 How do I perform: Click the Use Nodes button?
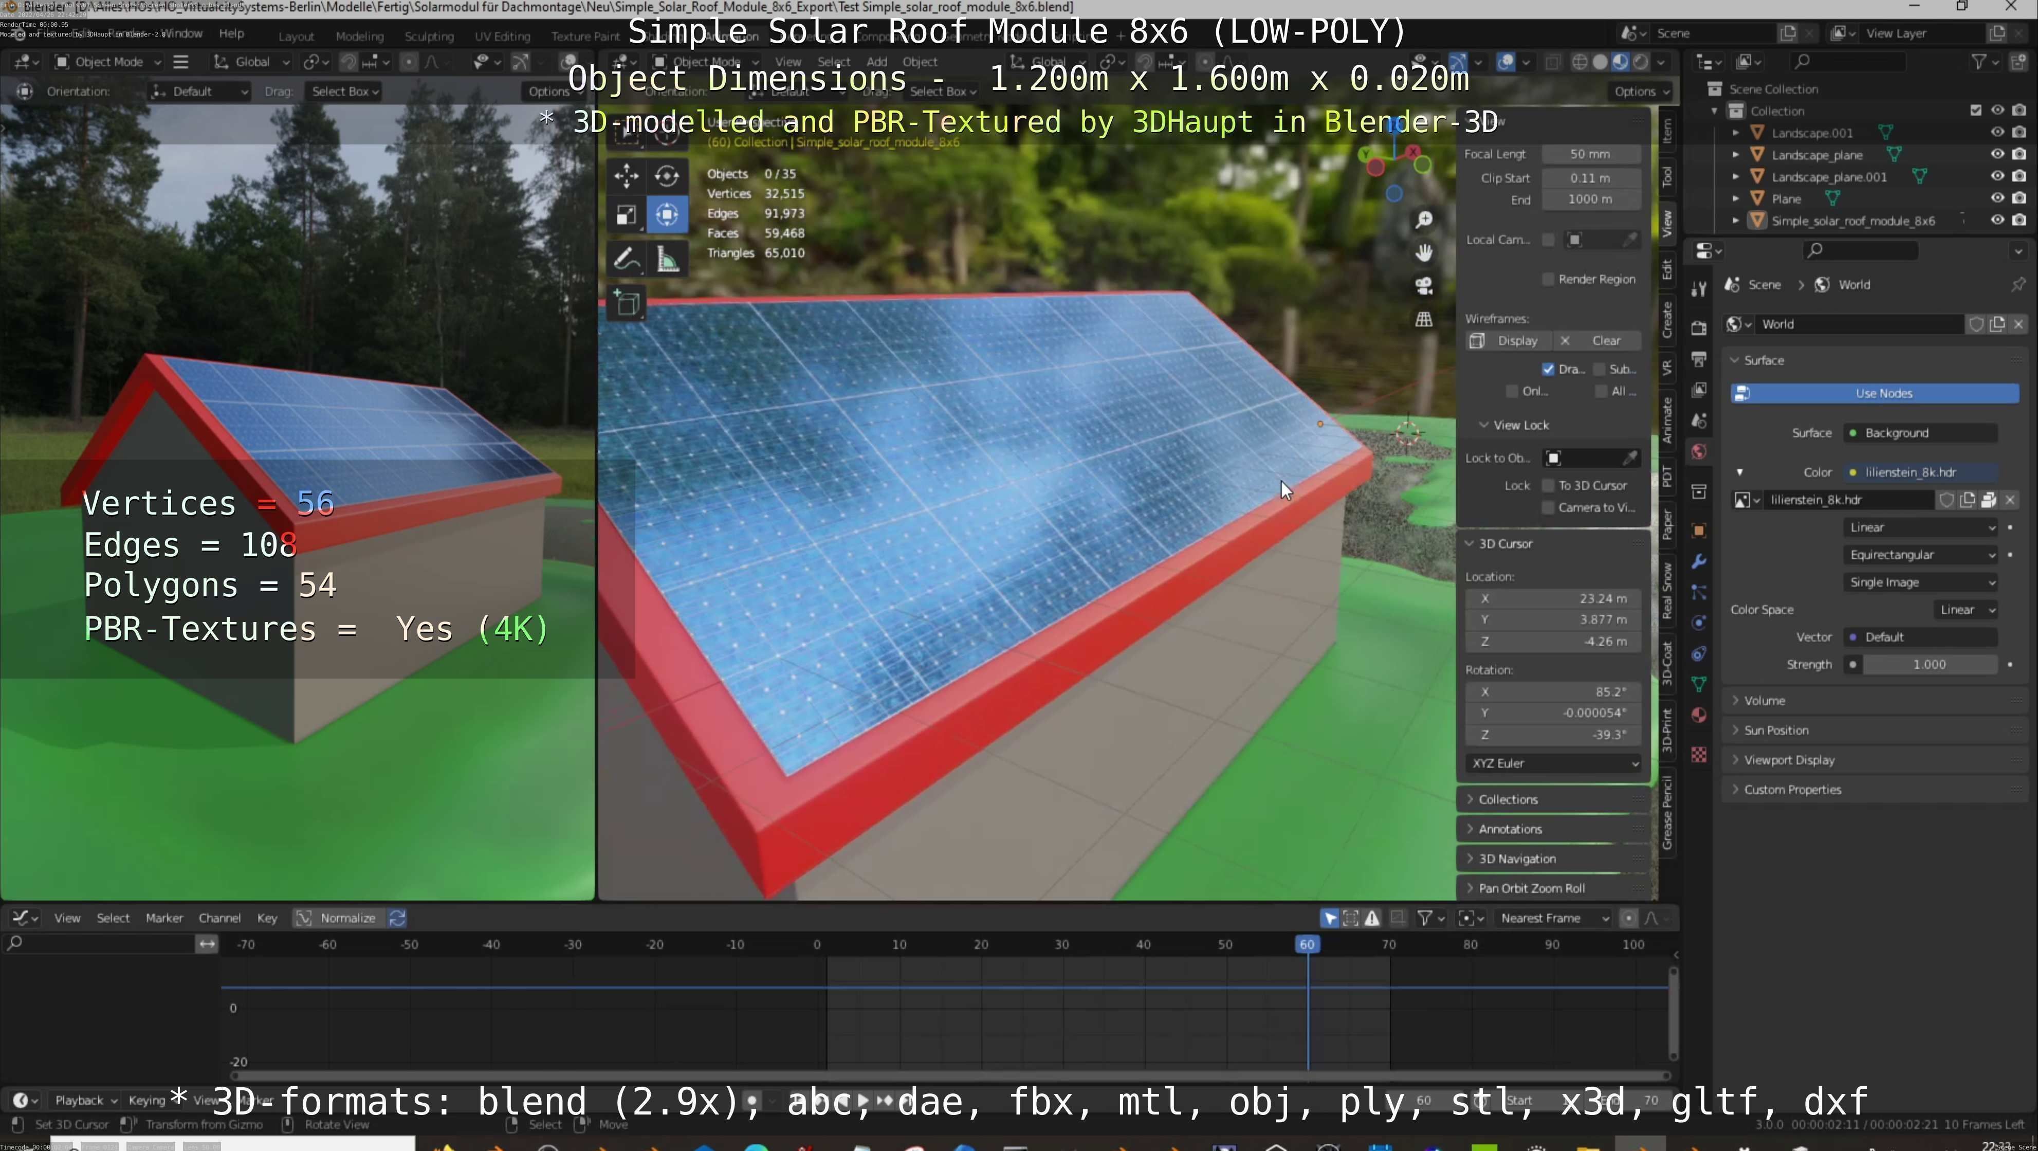point(1875,393)
